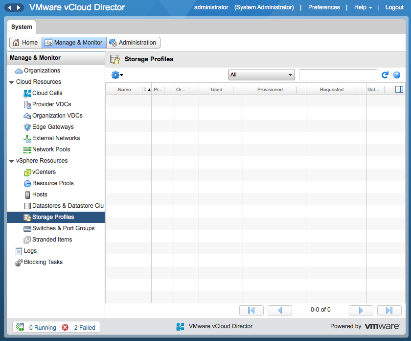Click the Datastores icon
411x341 pixels.
pos(27,206)
